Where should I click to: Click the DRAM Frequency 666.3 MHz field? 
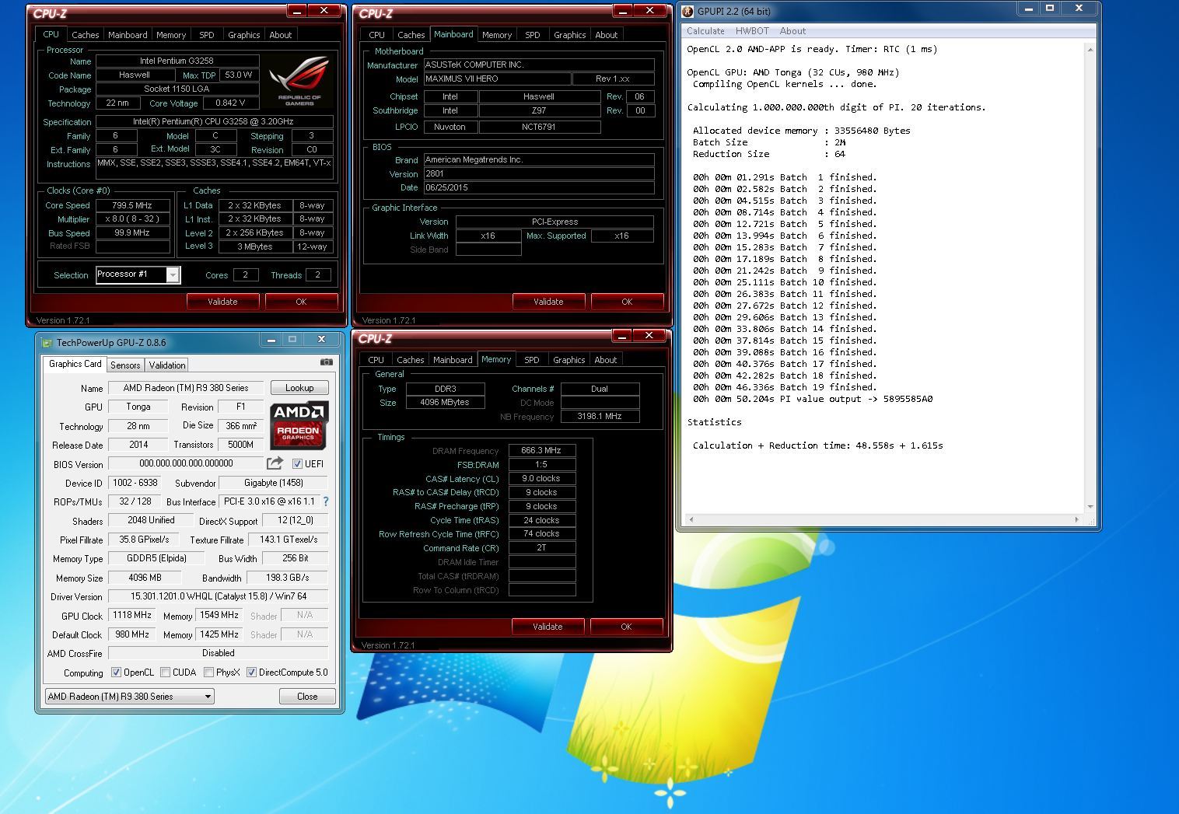coord(541,450)
